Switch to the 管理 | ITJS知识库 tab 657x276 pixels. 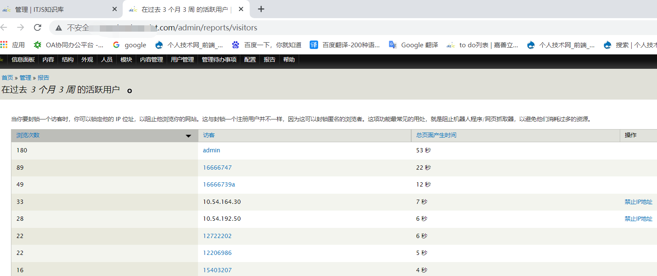(59, 9)
